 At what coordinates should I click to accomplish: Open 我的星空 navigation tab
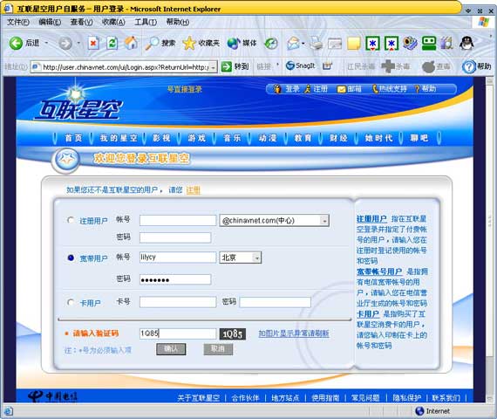pyautogui.click(x=119, y=138)
